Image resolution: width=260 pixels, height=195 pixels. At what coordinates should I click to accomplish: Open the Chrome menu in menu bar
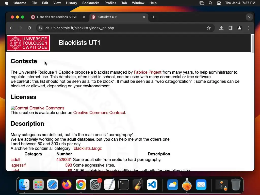tap(20, 3)
